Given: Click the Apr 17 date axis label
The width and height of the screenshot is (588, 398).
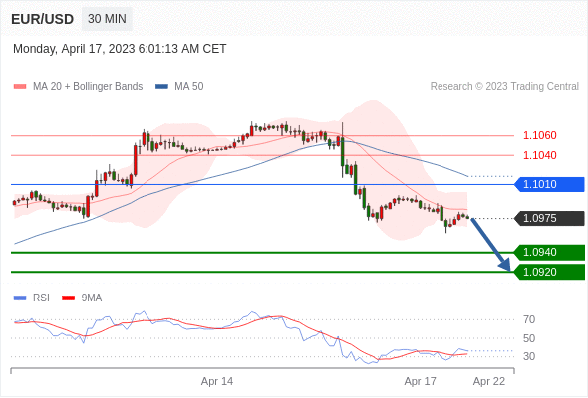Looking at the screenshot, I should (420, 381).
